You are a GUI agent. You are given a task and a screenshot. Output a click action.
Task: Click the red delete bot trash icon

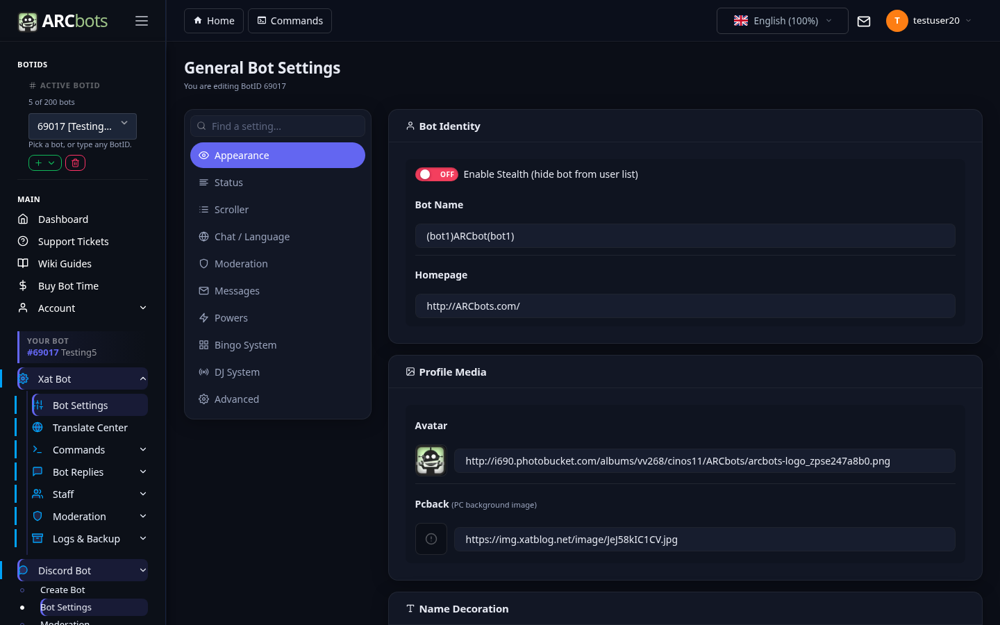click(x=75, y=162)
